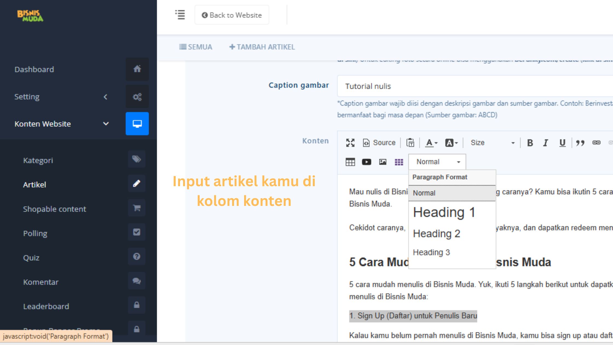The image size is (613, 345).
Task: Click the Konten Website monitor icon
Action: (137, 124)
